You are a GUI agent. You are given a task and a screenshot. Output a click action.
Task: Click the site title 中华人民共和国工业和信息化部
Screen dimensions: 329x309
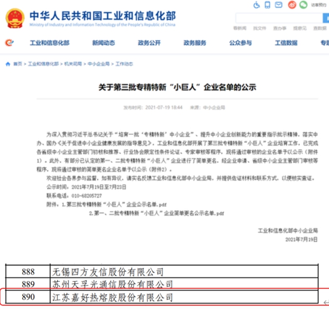click(x=103, y=16)
